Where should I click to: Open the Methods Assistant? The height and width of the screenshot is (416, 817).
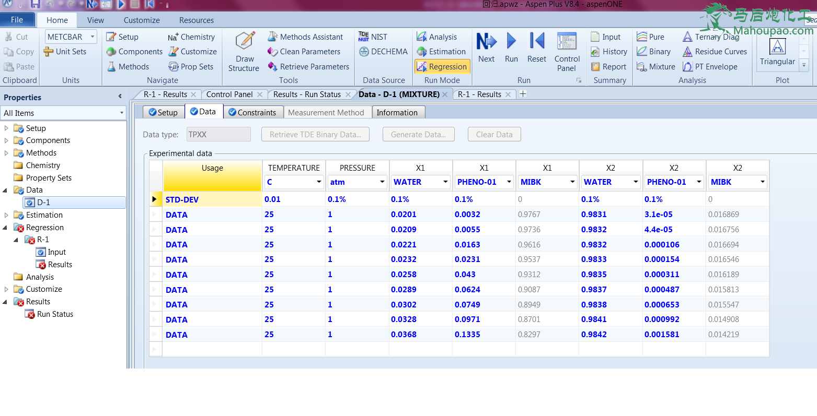pos(305,37)
